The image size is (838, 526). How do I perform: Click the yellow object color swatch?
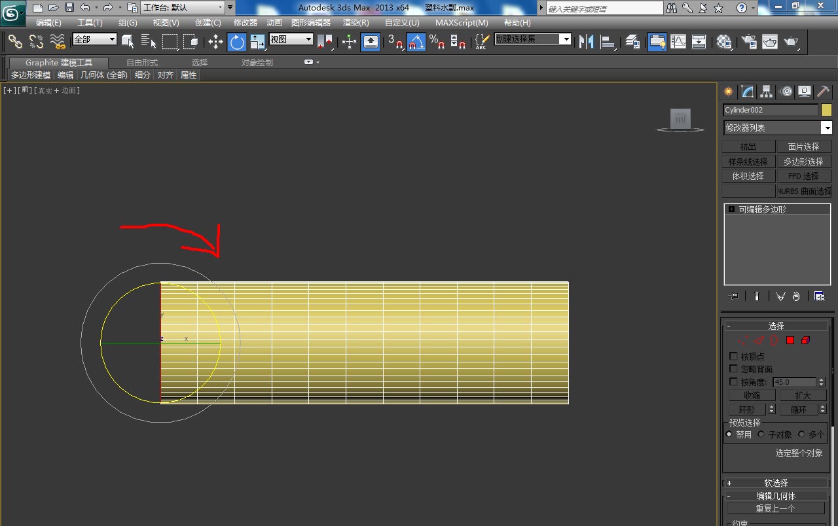[x=826, y=110]
